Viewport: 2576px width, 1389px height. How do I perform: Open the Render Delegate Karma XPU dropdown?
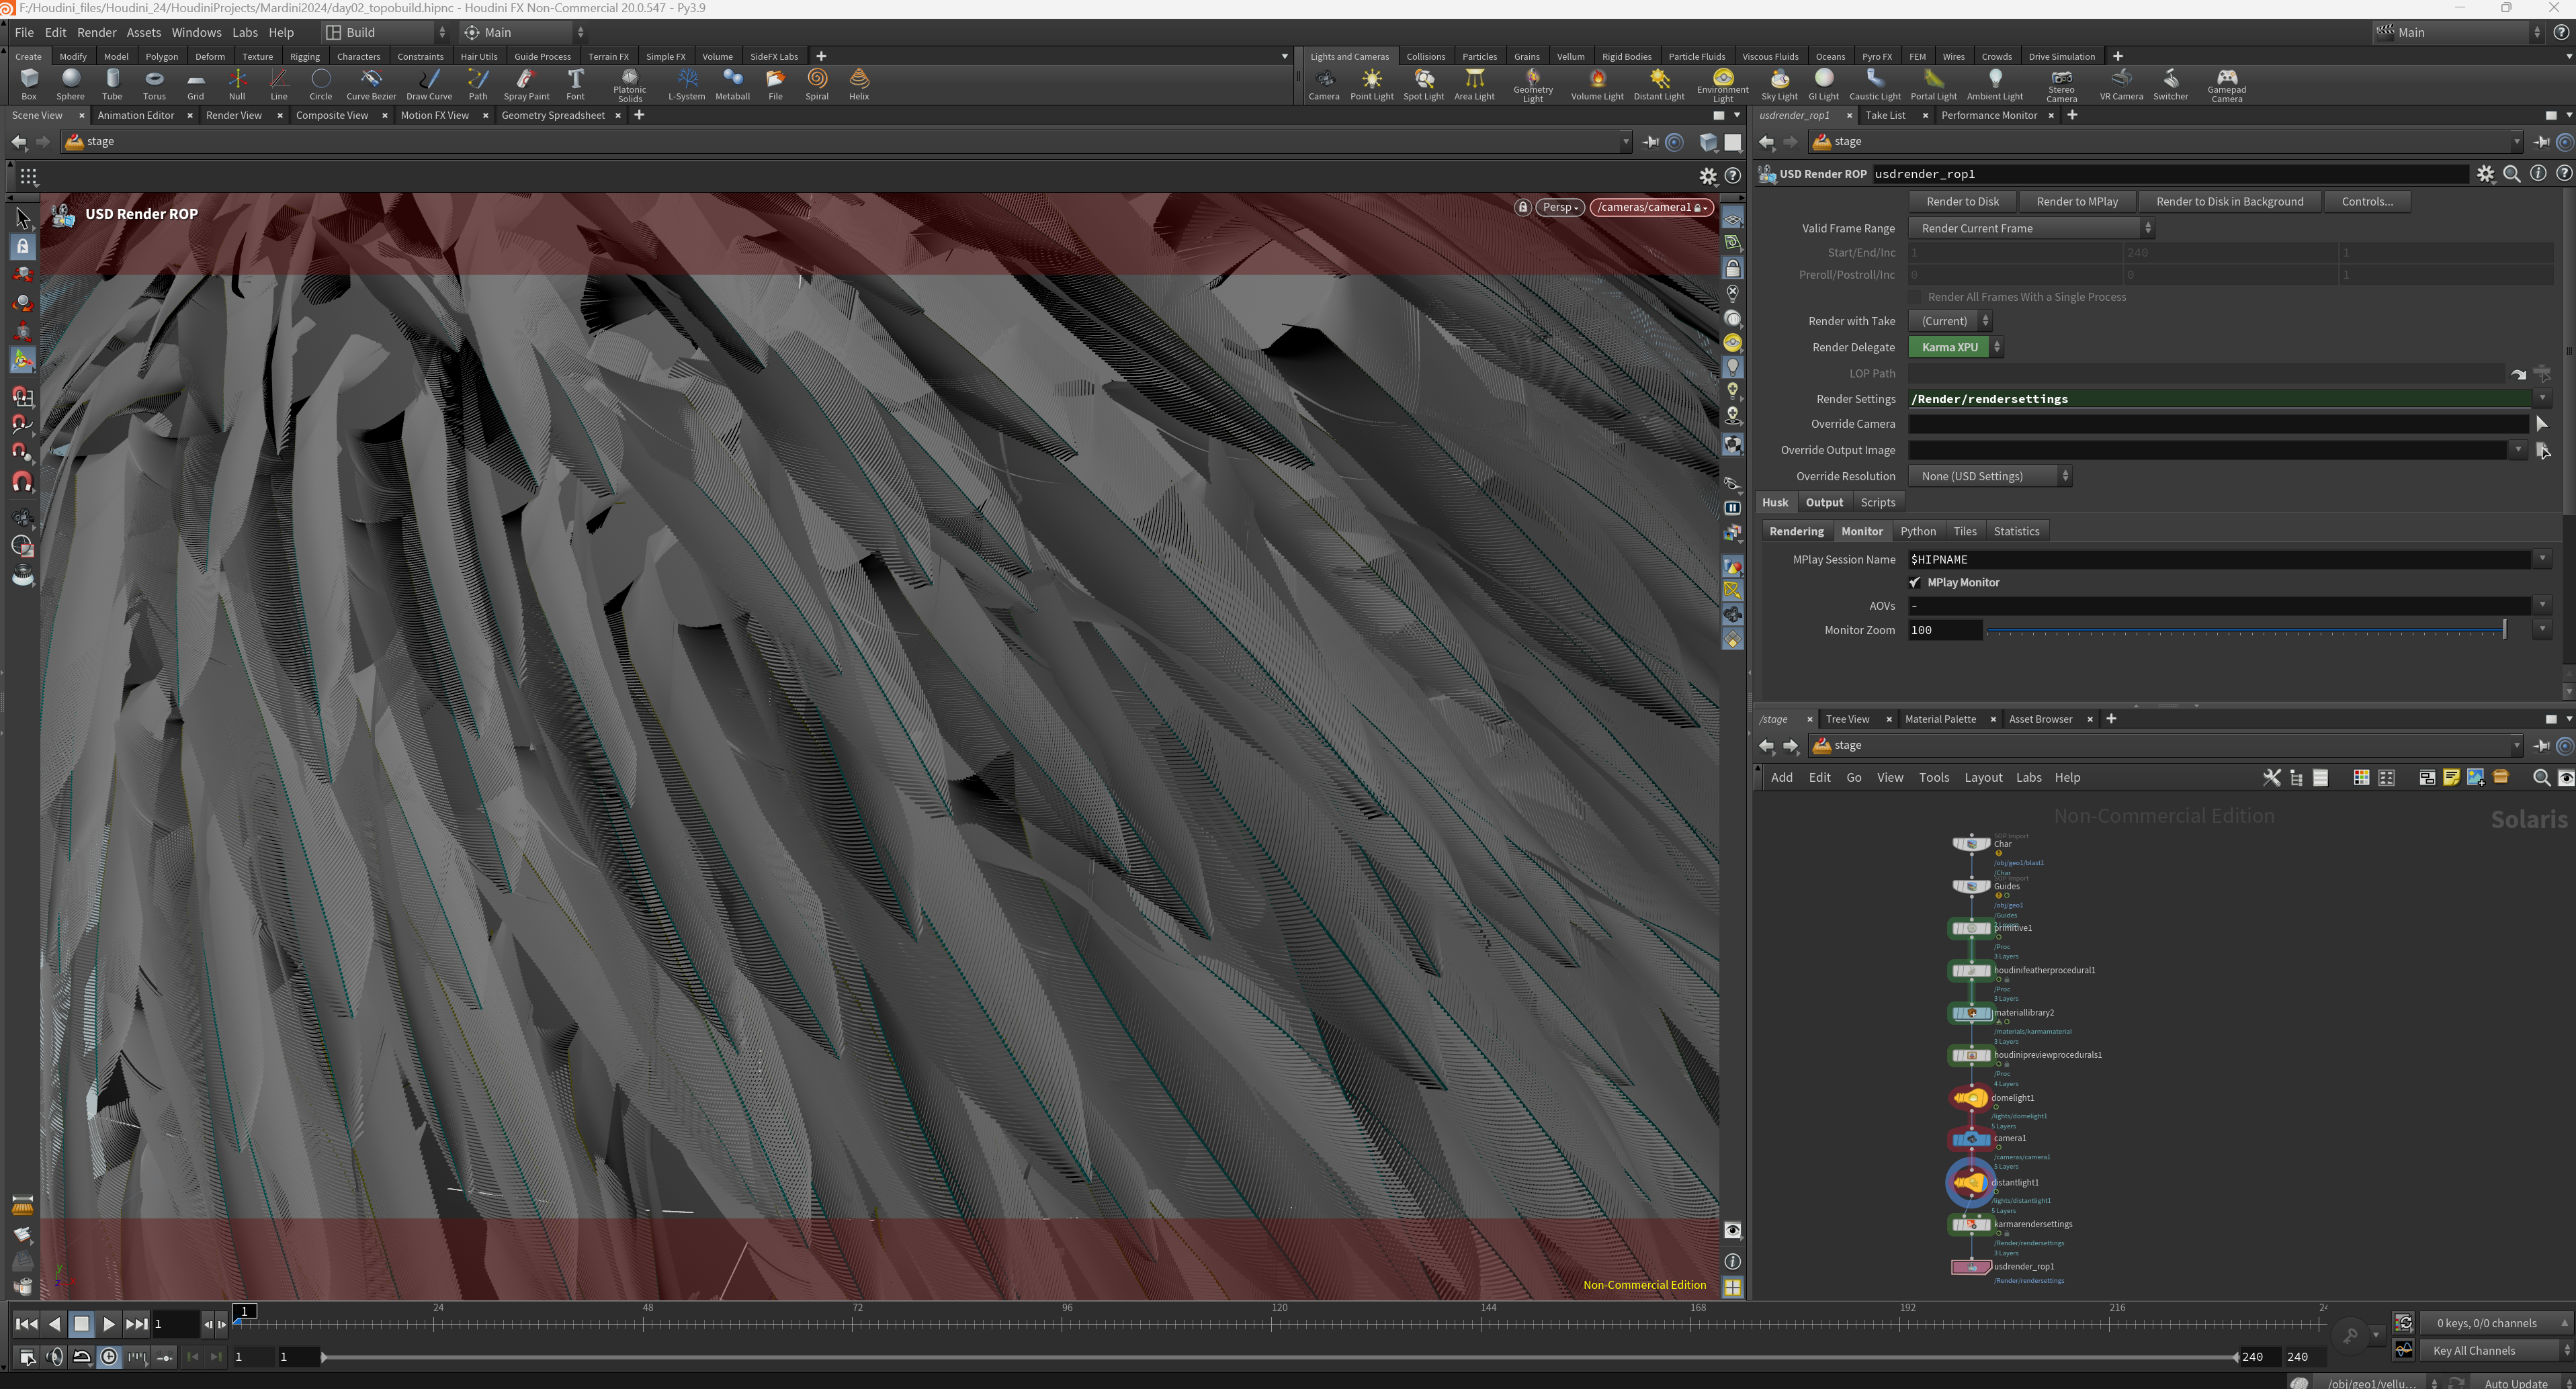click(x=1955, y=347)
